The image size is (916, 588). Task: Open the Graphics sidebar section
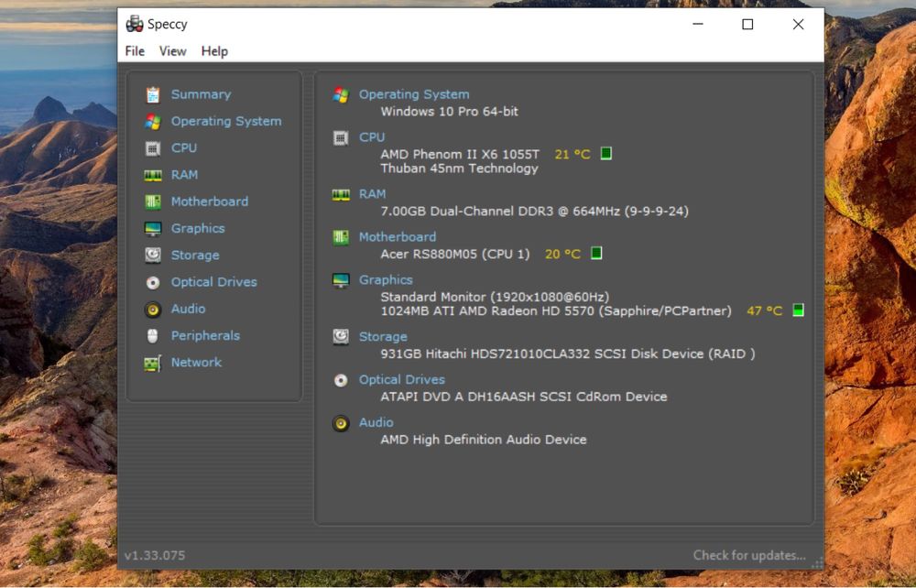(198, 229)
